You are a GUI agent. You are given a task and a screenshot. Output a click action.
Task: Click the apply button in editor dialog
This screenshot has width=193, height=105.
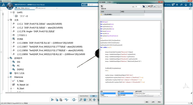click(153, 102)
